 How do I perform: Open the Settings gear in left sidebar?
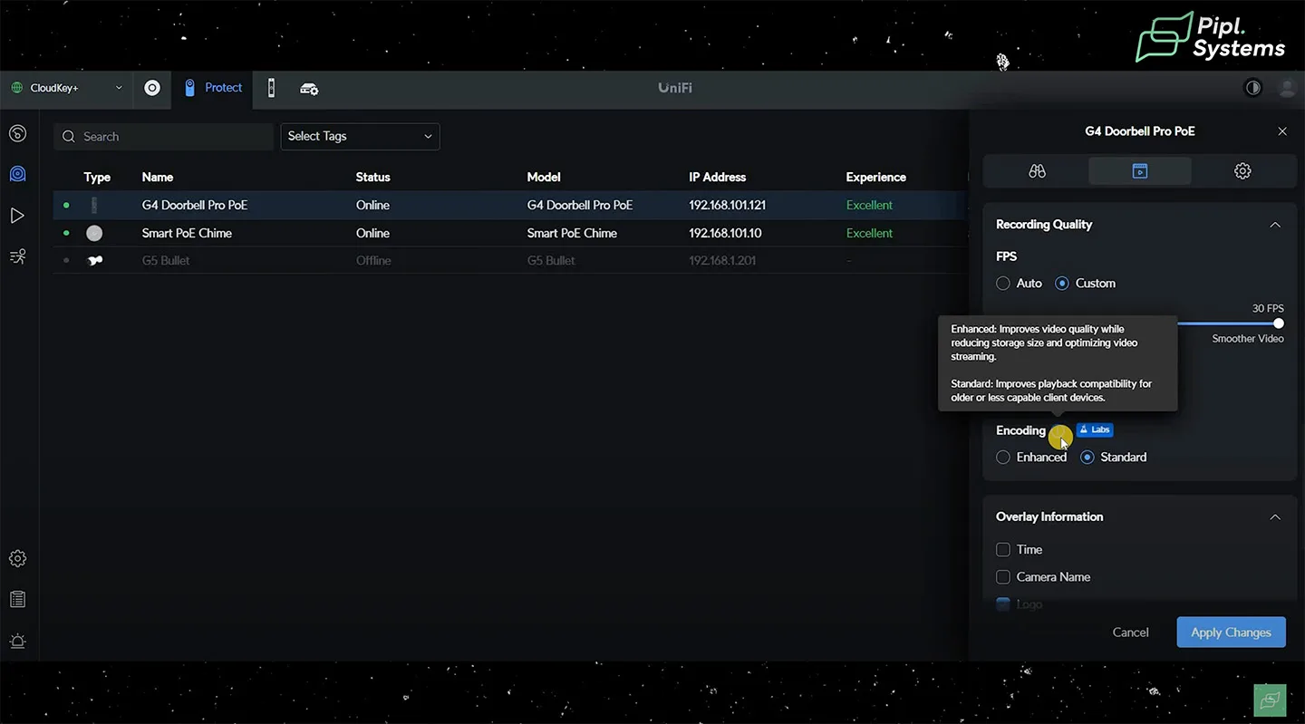[x=17, y=558]
